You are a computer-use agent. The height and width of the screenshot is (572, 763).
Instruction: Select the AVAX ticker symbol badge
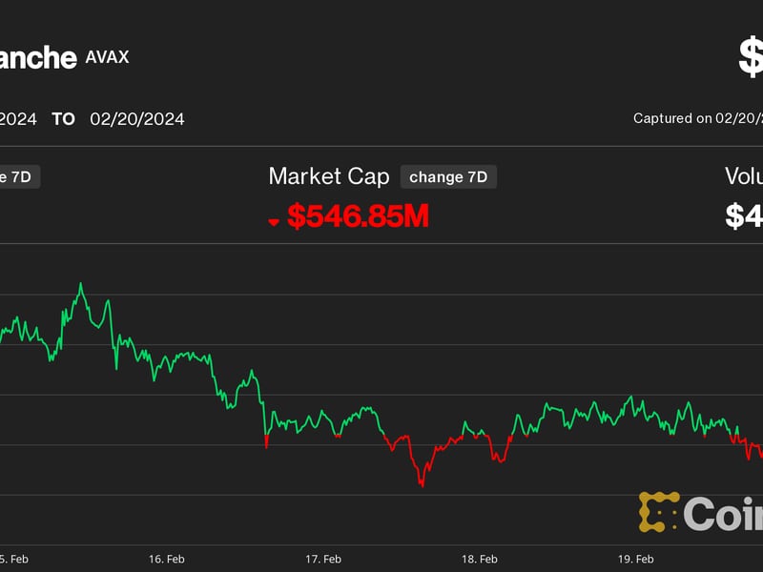click(x=106, y=57)
